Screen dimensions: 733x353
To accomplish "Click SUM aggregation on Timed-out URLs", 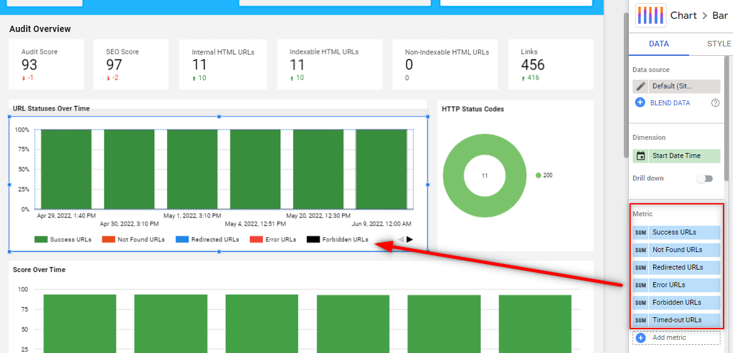I will [x=641, y=320].
